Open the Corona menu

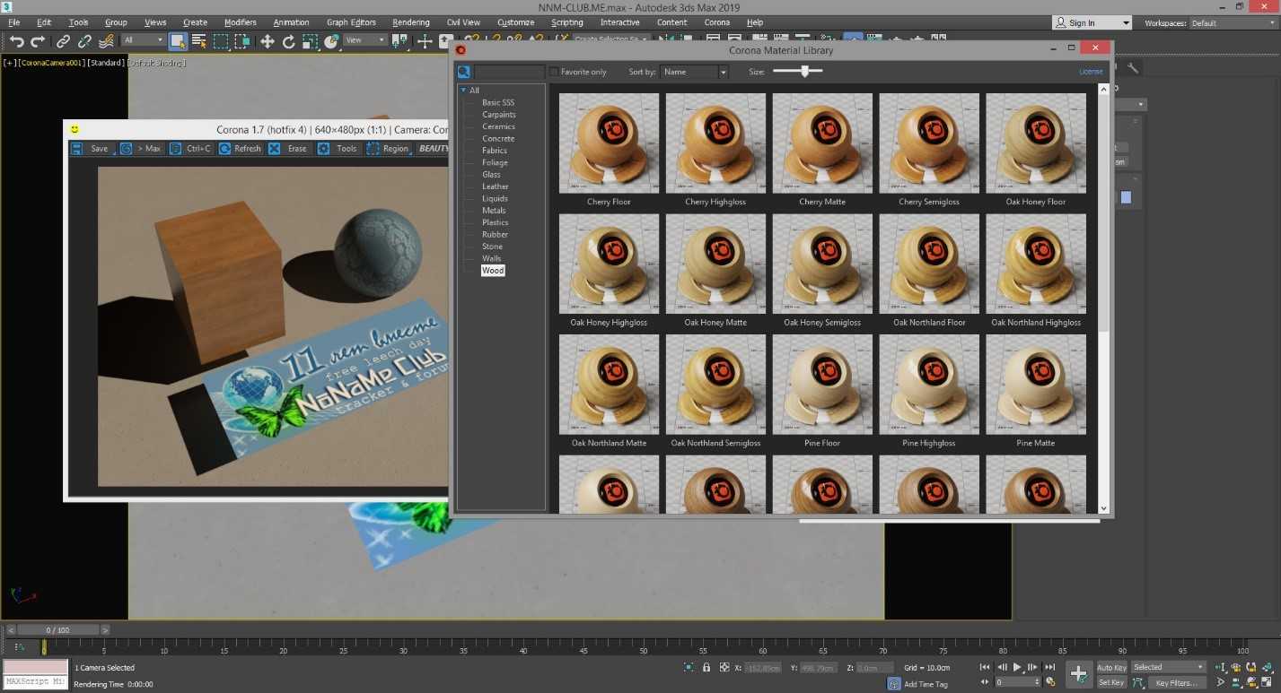click(716, 22)
